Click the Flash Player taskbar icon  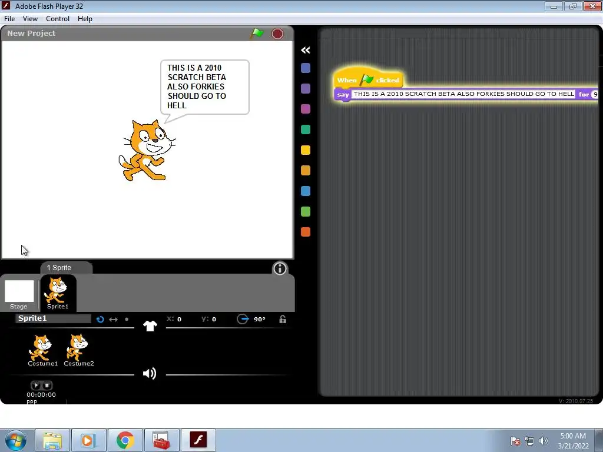[x=198, y=440]
